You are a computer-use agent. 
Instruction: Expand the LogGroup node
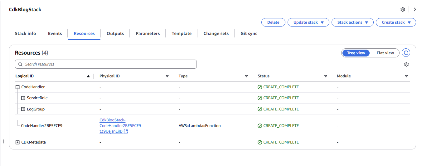(x=23, y=109)
